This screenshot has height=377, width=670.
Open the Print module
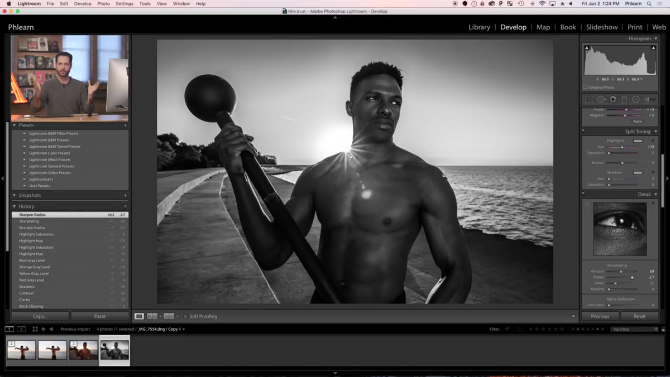(x=635, y=27)
